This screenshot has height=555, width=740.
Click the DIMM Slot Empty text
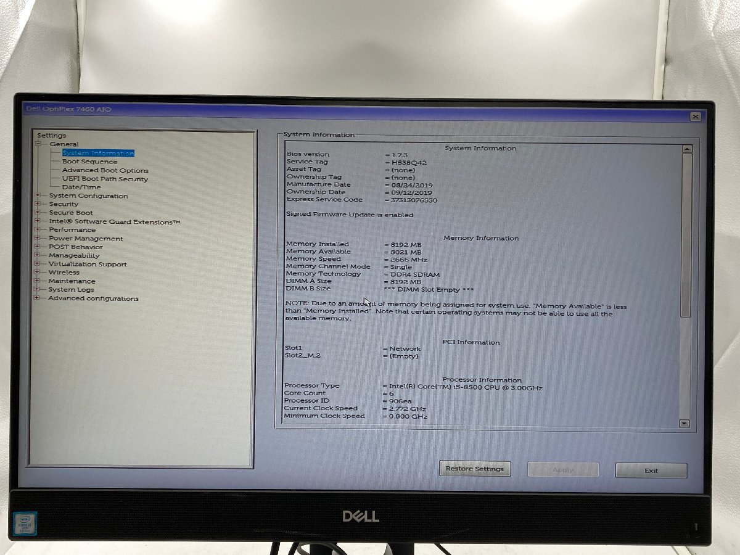tap(429, 289)
